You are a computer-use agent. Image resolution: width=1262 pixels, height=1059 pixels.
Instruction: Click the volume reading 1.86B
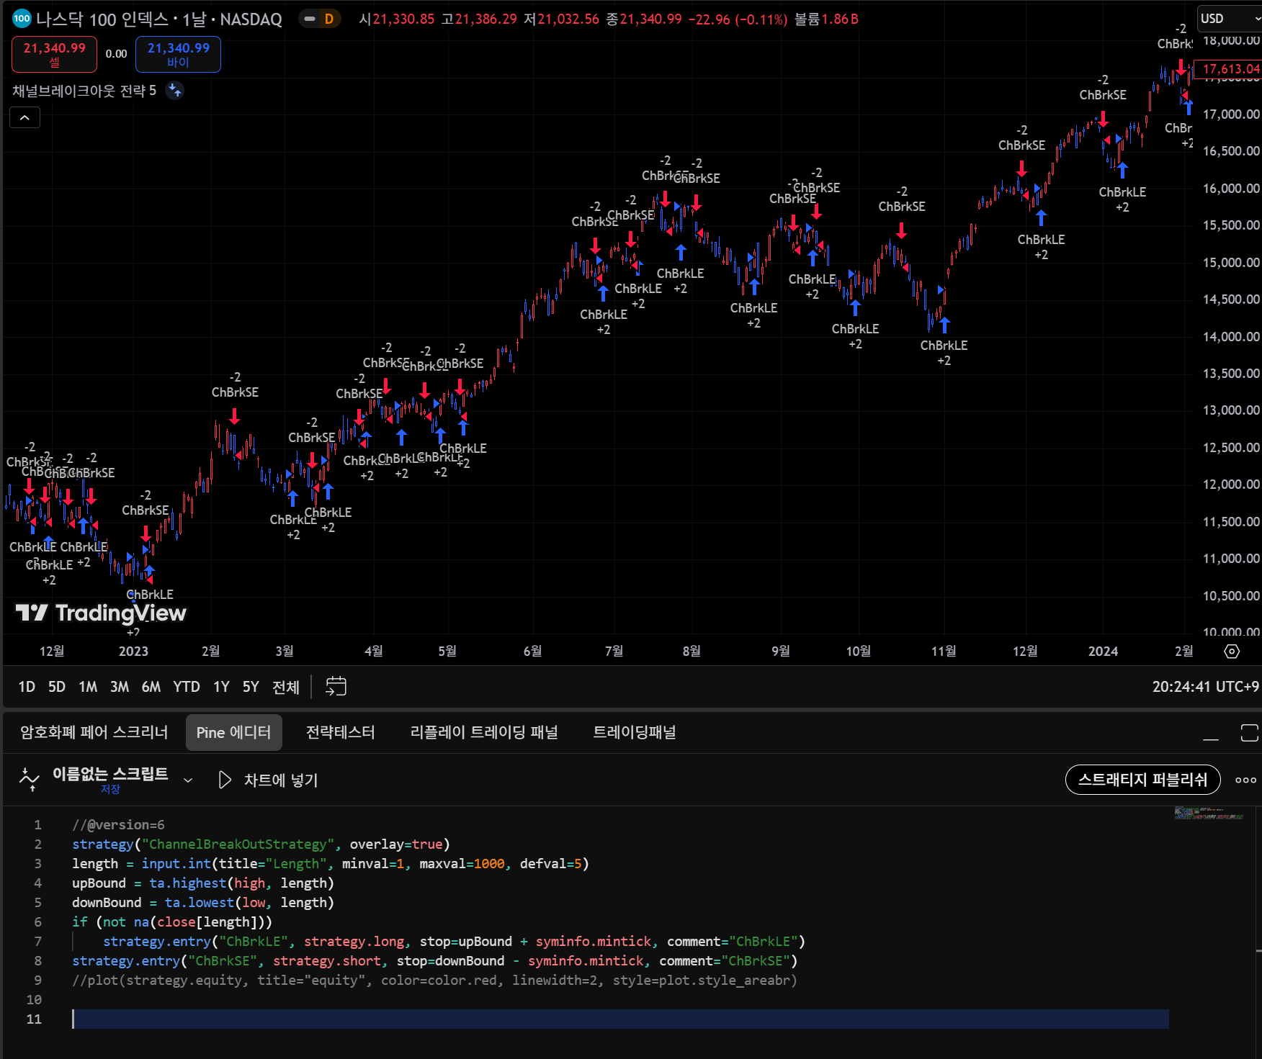point(827,19)
